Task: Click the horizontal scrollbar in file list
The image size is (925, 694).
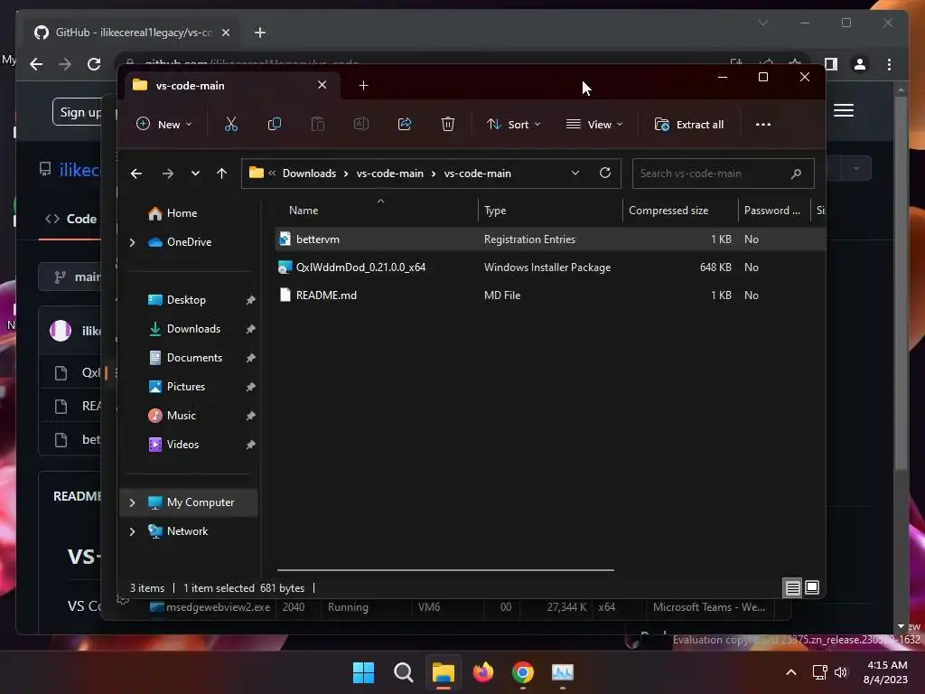Action: (445, 570)
